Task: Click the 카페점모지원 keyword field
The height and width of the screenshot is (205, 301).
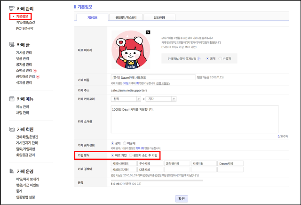Action: [124, 170]
